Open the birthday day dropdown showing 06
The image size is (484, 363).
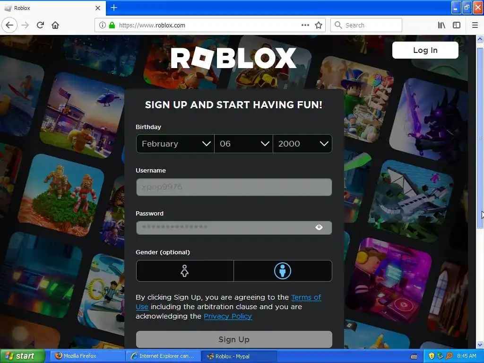tap(243, 144)
